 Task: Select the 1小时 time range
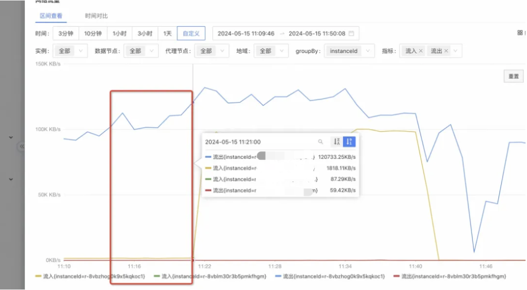(x=120, y=34)
